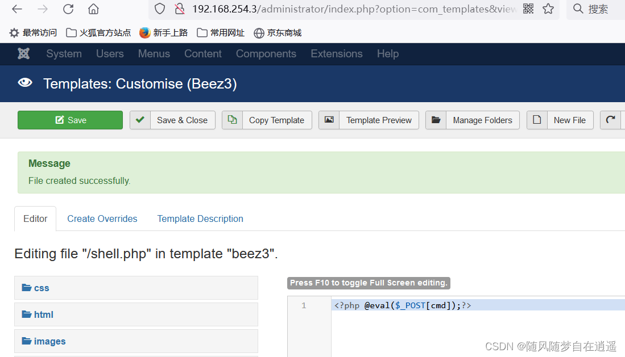The image size is (625, 357).
Task: Click the Joomla logo icon
Action: pyautogui.click(x=23, y=54)
